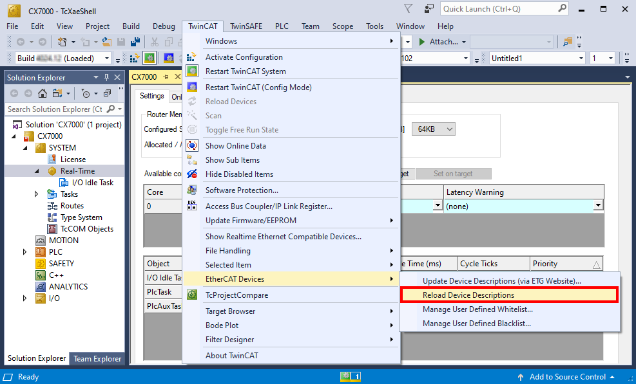The height and width of the screenshot is (384, 636).
Task: Click the Cut scissors icon
Action: point(154,42)
